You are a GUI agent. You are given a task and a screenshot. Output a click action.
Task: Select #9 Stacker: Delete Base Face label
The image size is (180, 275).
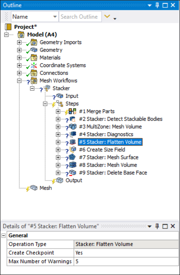[113, 173]
